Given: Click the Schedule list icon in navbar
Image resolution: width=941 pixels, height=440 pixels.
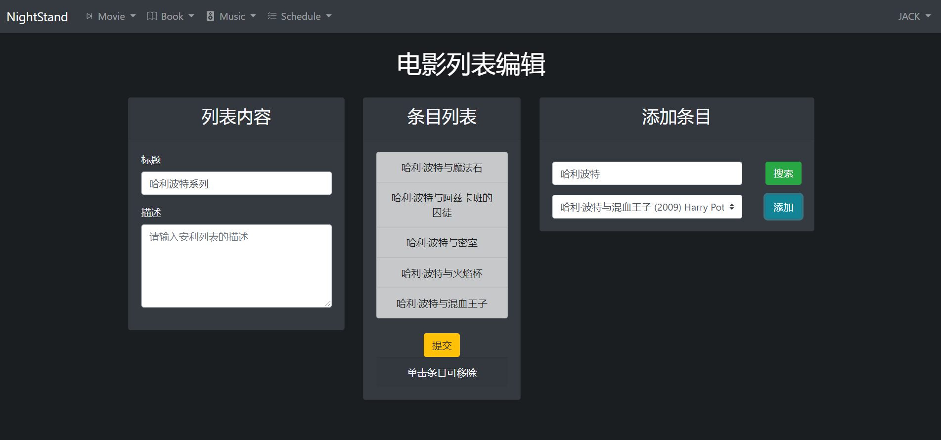Looking at the screenshot, I should pyautogui.click(x=272, y=16).
